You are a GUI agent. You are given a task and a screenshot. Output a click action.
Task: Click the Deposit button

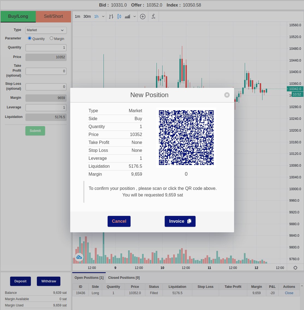click(20, 281)
